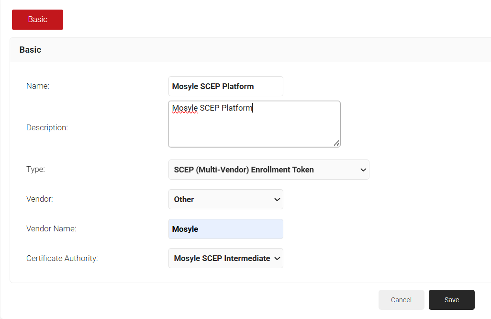
Task: Click the chevron on Mosyle SCEP Intermediate select
Action: [277, 259]
